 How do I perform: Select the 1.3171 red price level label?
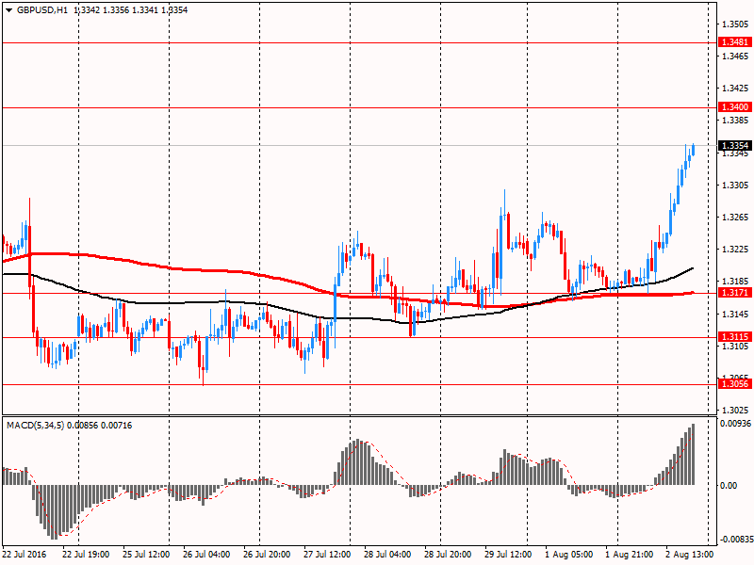[733, 293]
